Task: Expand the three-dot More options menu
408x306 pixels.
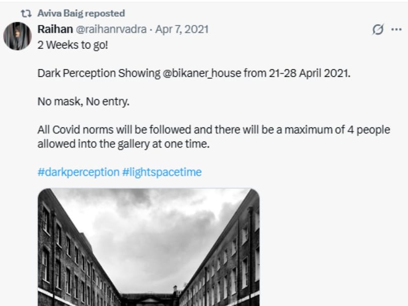Action: (396, 29)
